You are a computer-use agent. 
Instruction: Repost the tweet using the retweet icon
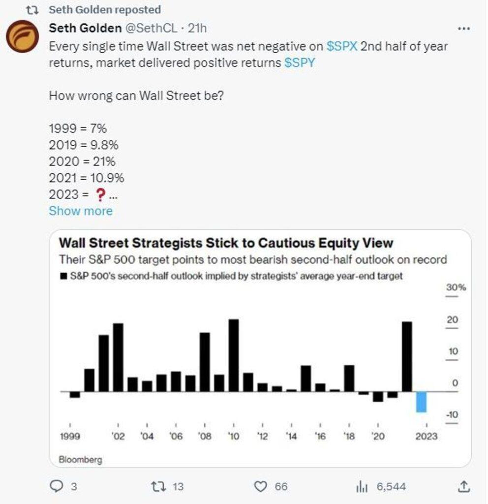tap(158, 486)
